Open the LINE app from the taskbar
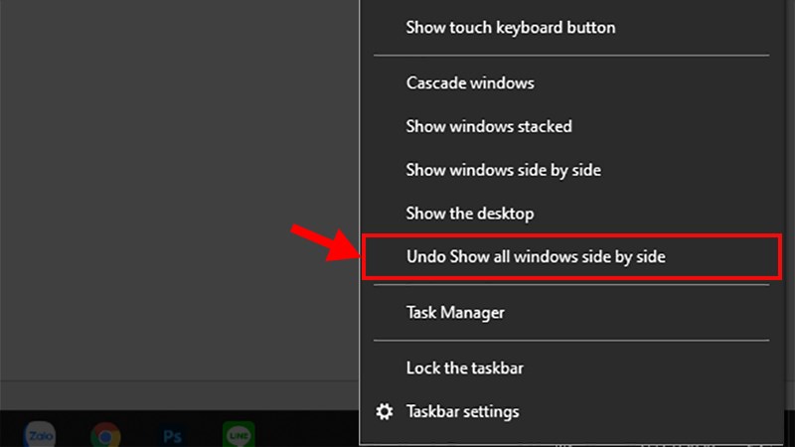 pos(238,434)
